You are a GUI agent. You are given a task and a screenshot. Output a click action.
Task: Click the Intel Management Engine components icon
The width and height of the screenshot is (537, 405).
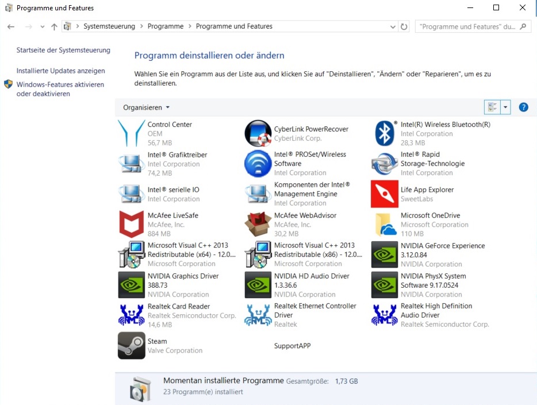tap(257, 194)
